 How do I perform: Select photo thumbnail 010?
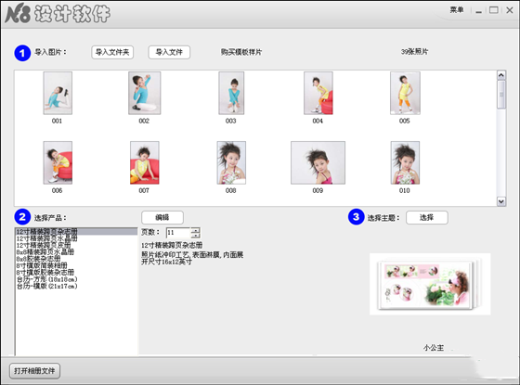click(405, 162)
